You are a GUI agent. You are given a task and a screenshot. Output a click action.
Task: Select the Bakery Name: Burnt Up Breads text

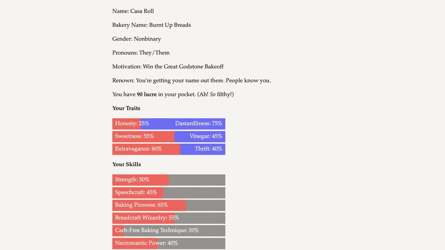(151, 25)
